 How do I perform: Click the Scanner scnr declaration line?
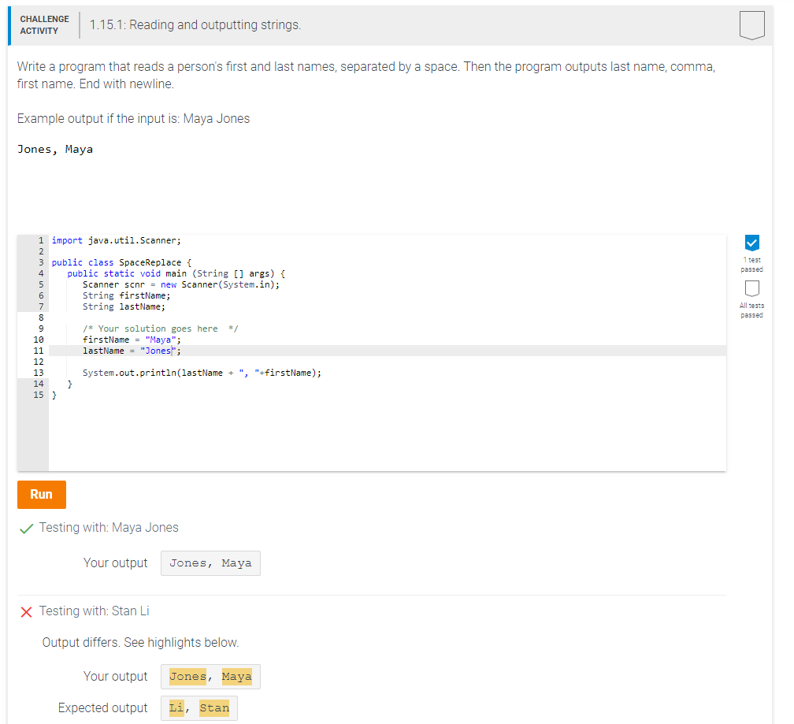coord(181,284)
